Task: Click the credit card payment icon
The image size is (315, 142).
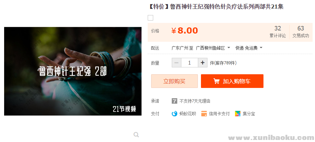Action: pyautogui.click(x=204, y=114)
